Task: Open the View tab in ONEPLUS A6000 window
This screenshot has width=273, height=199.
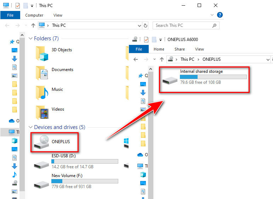Action: click(x=199, y=49)
